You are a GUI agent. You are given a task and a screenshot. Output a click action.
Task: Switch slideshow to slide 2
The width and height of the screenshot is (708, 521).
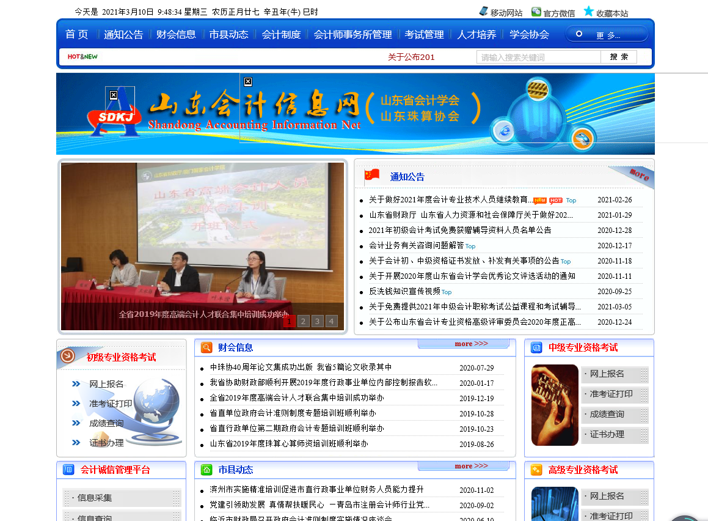coord(304,321)
